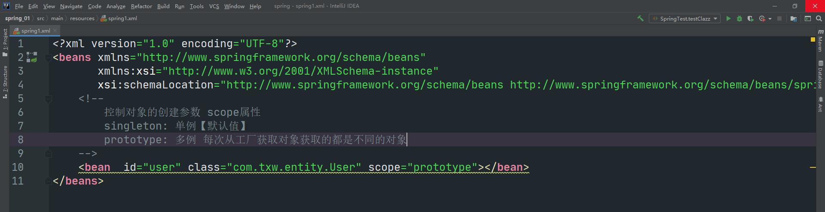Click the spring_01 breadcrumb

(x=17, y=18)
